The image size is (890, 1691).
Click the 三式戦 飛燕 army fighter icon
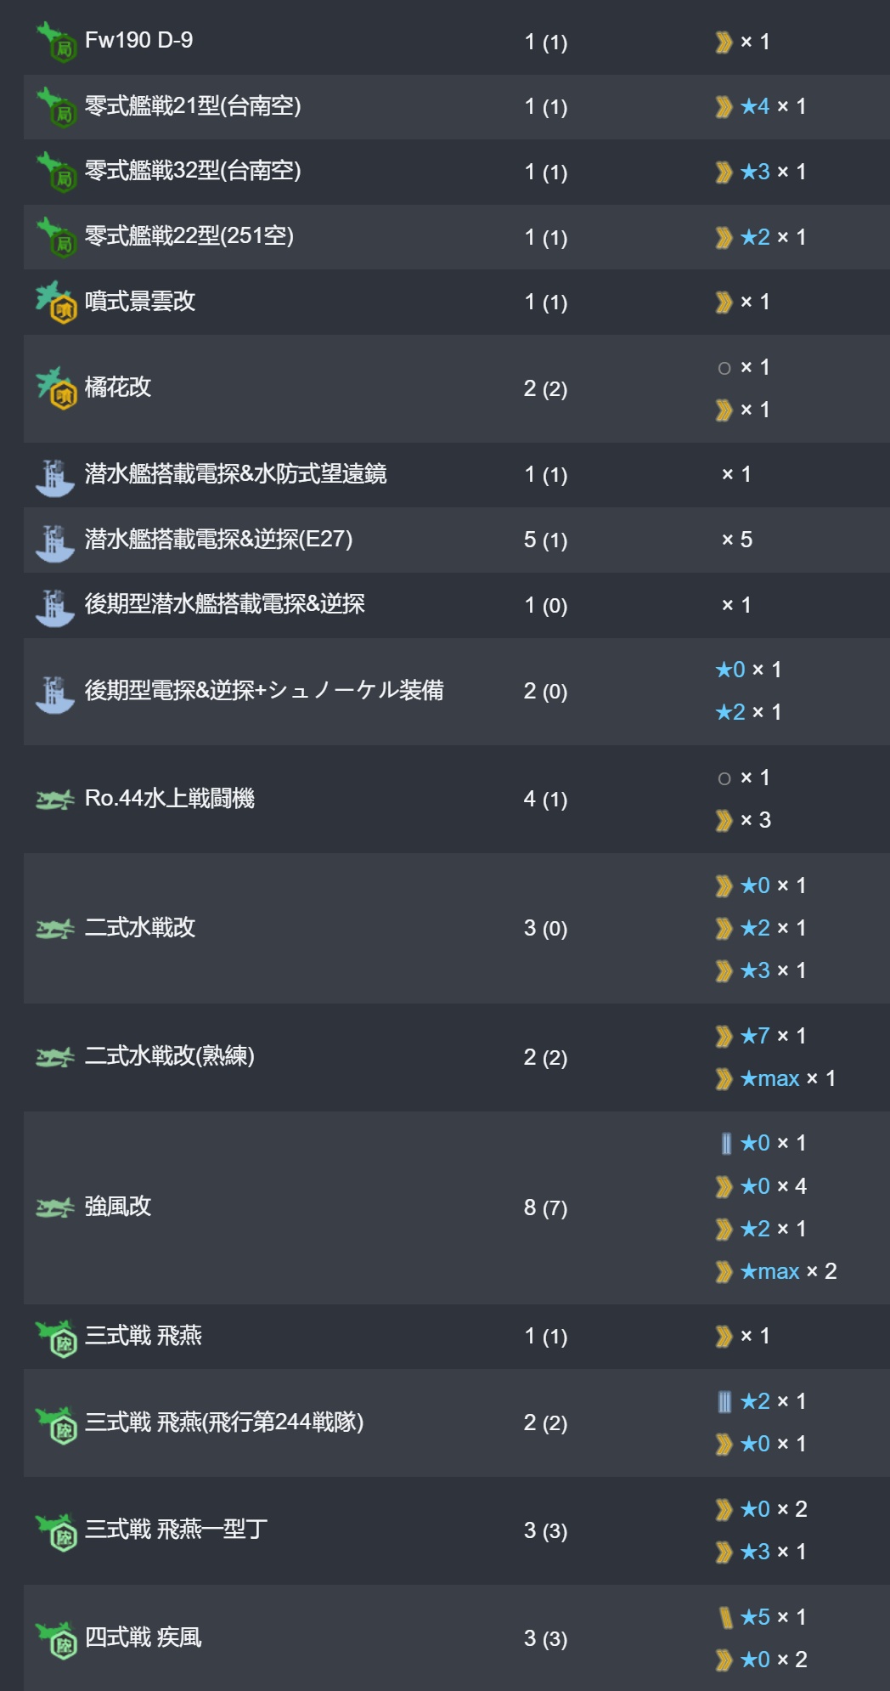(57, 1338)
